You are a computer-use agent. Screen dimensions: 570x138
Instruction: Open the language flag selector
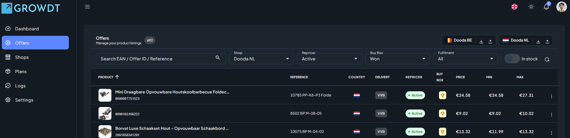point(514,7)
